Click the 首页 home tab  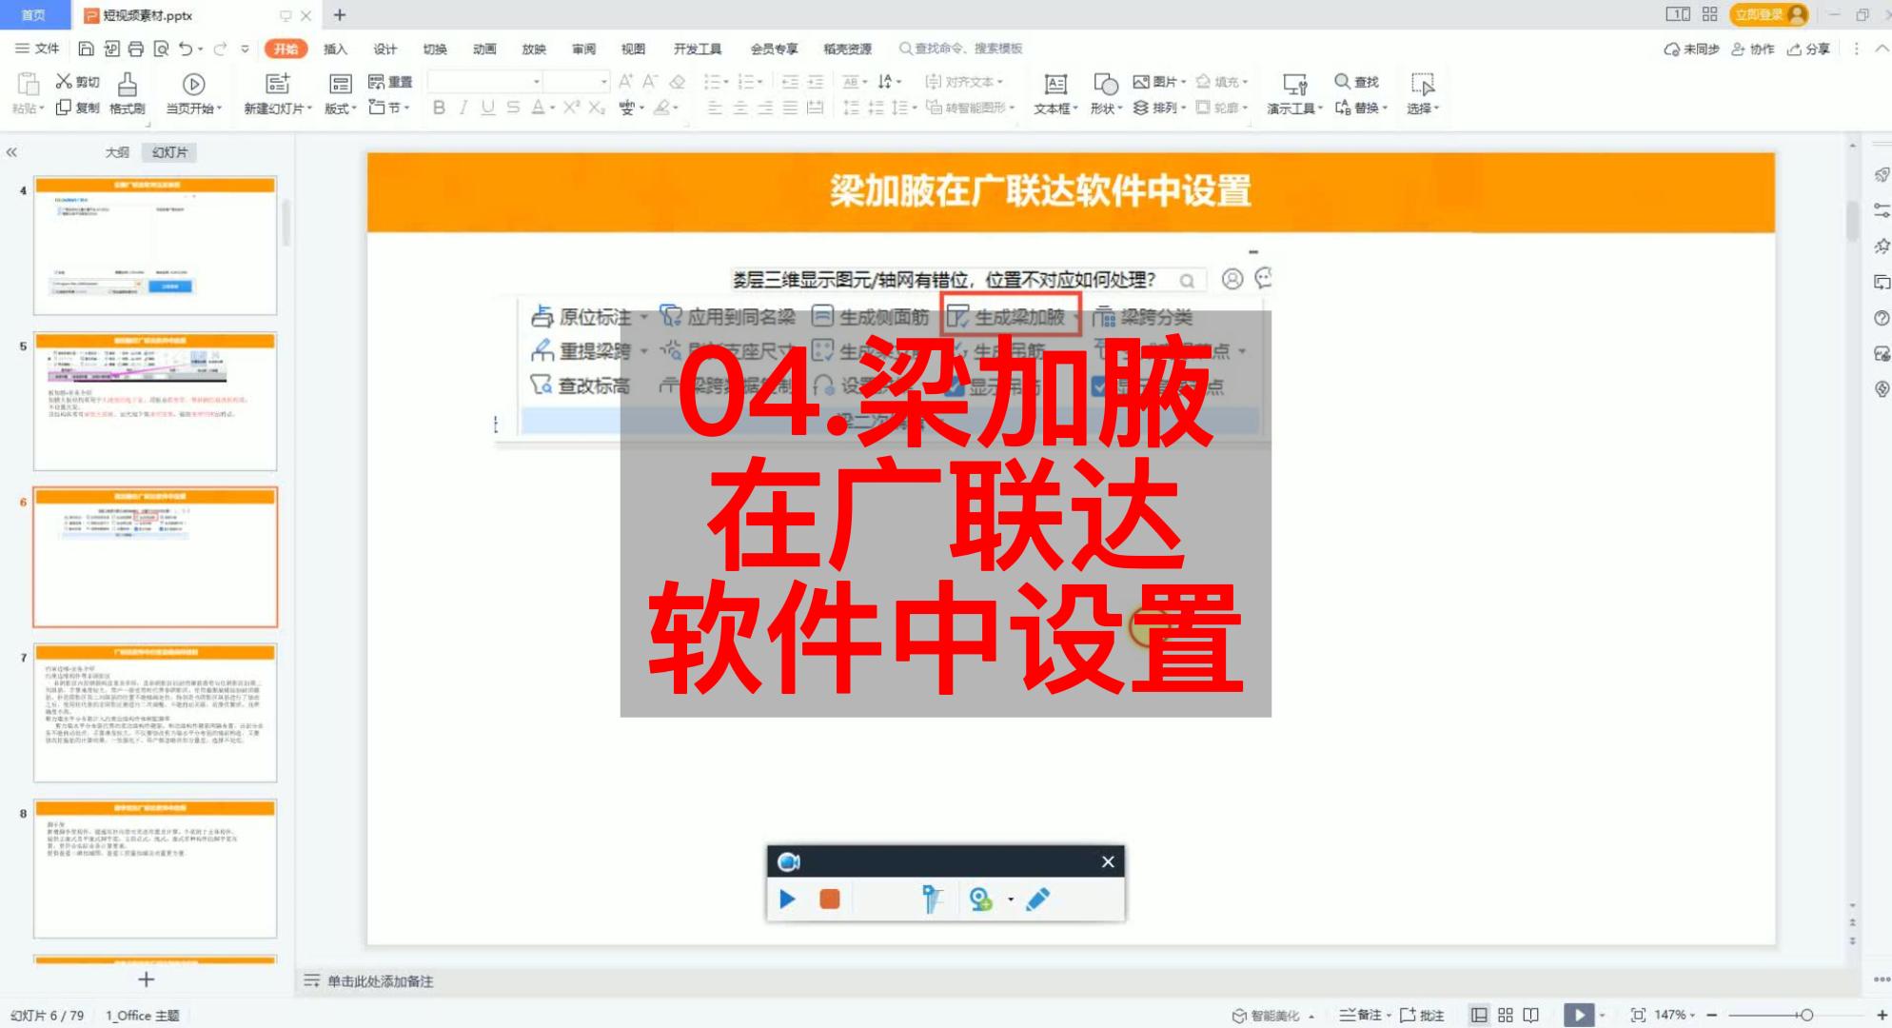click(33, 14)
